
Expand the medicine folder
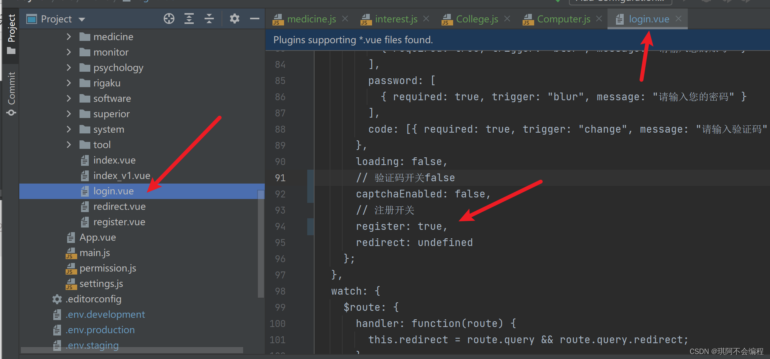point(69,37)
